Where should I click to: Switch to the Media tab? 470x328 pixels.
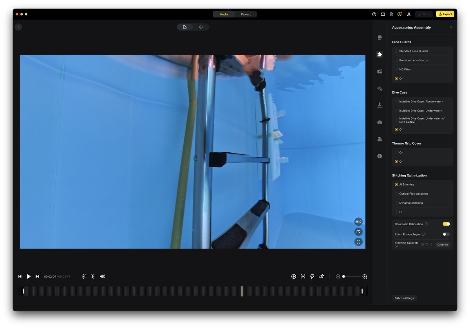pos(224,14)
